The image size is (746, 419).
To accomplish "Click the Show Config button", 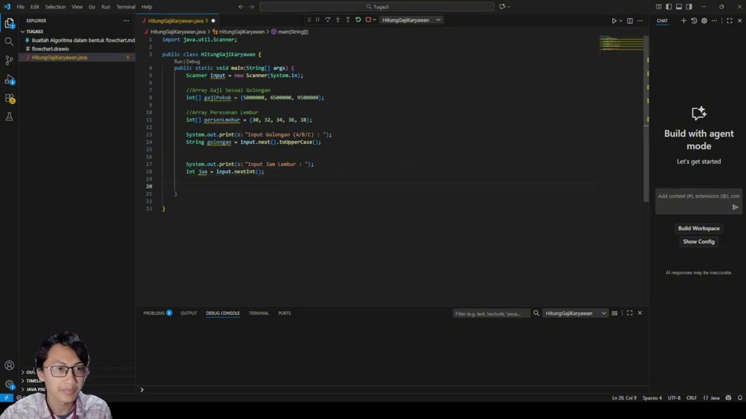I will pos(699,242).
